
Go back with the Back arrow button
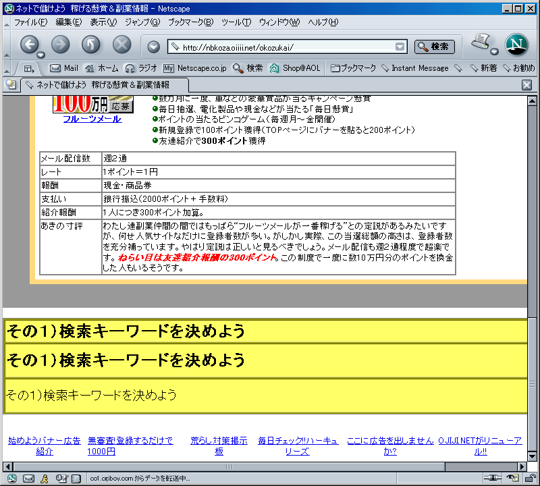point(29,45)
